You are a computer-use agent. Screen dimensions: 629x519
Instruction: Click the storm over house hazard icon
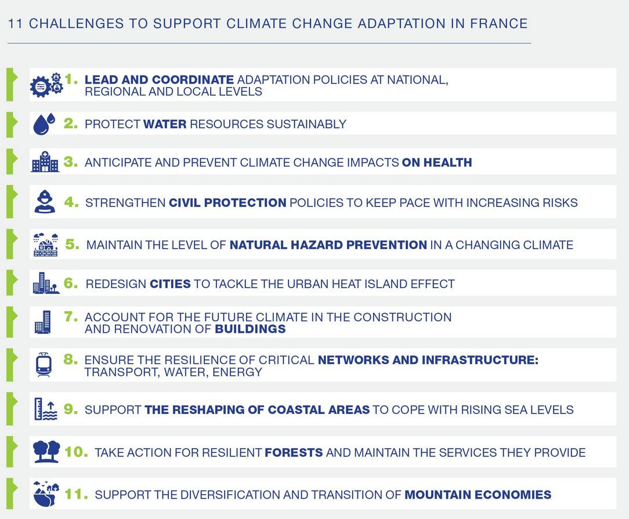pos(45,245)
